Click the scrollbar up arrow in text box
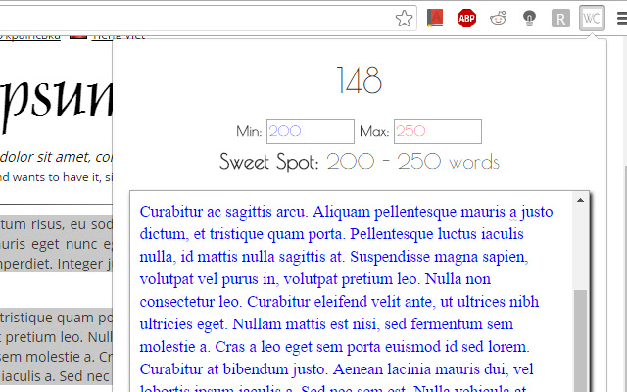Viewport: 627px width, 392px height. coord(581,200)
